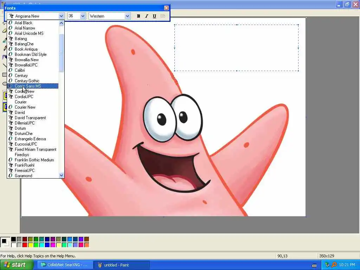The image size is (360, 270).
Task: Click the font list scroll up arrow
Action: tap(61, 23)
